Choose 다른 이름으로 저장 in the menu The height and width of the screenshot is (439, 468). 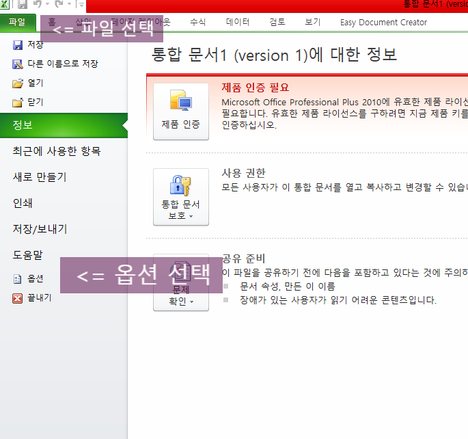coord(63,64)
